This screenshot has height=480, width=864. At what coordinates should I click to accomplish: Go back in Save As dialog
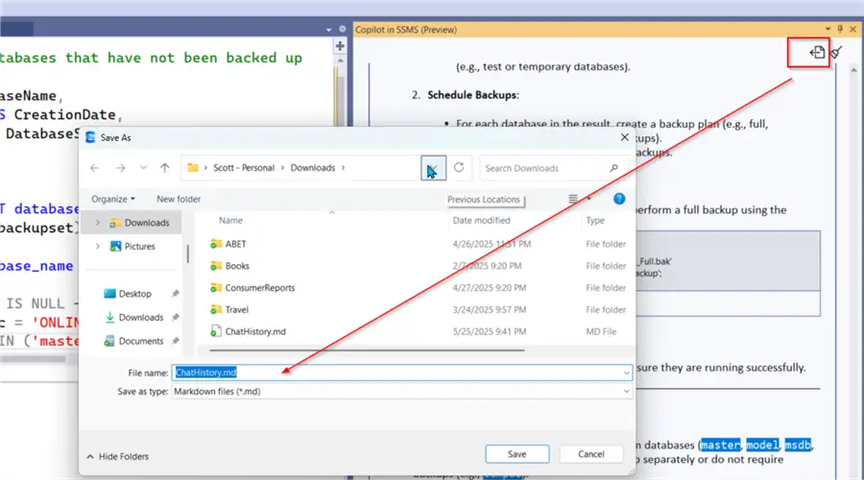[x=95, y=168]
